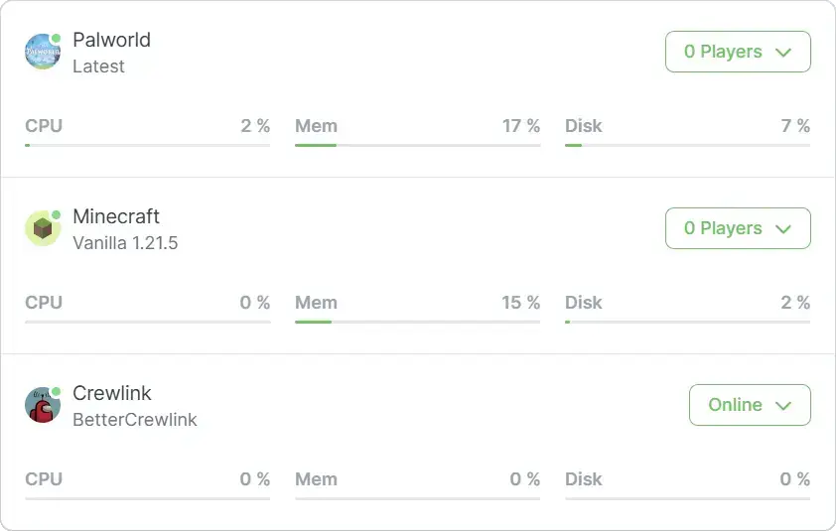The width and height of the screenshot is (836, 531).
Task: Click the Minecraft grass block icon
Action: [x=42, y=229]
